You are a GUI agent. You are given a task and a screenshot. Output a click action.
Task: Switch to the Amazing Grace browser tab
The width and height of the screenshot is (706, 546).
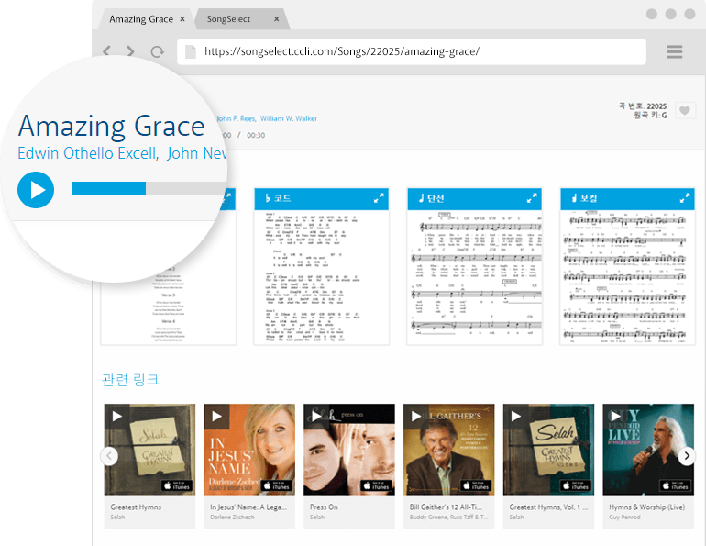(x=141, y=19)
